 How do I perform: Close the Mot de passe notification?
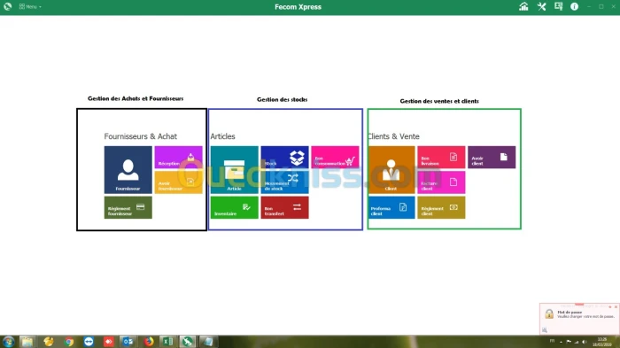click(616, 307)
